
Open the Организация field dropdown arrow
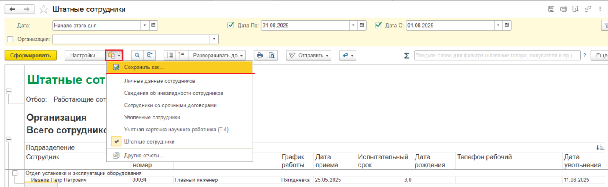click(215, 39)
